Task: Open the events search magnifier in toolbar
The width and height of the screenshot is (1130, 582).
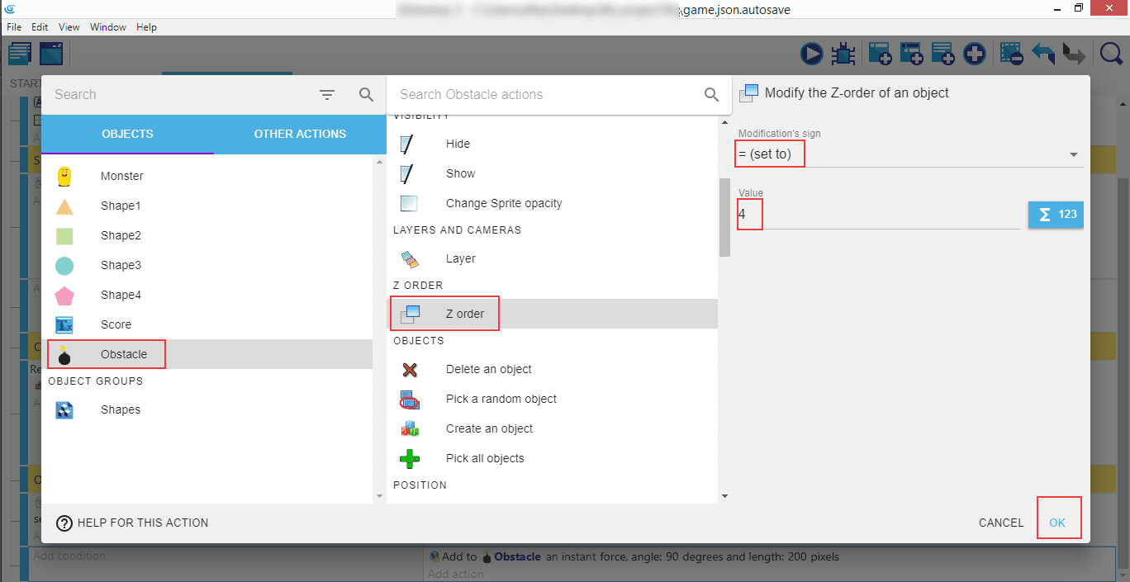Action: click(1112, 54)
